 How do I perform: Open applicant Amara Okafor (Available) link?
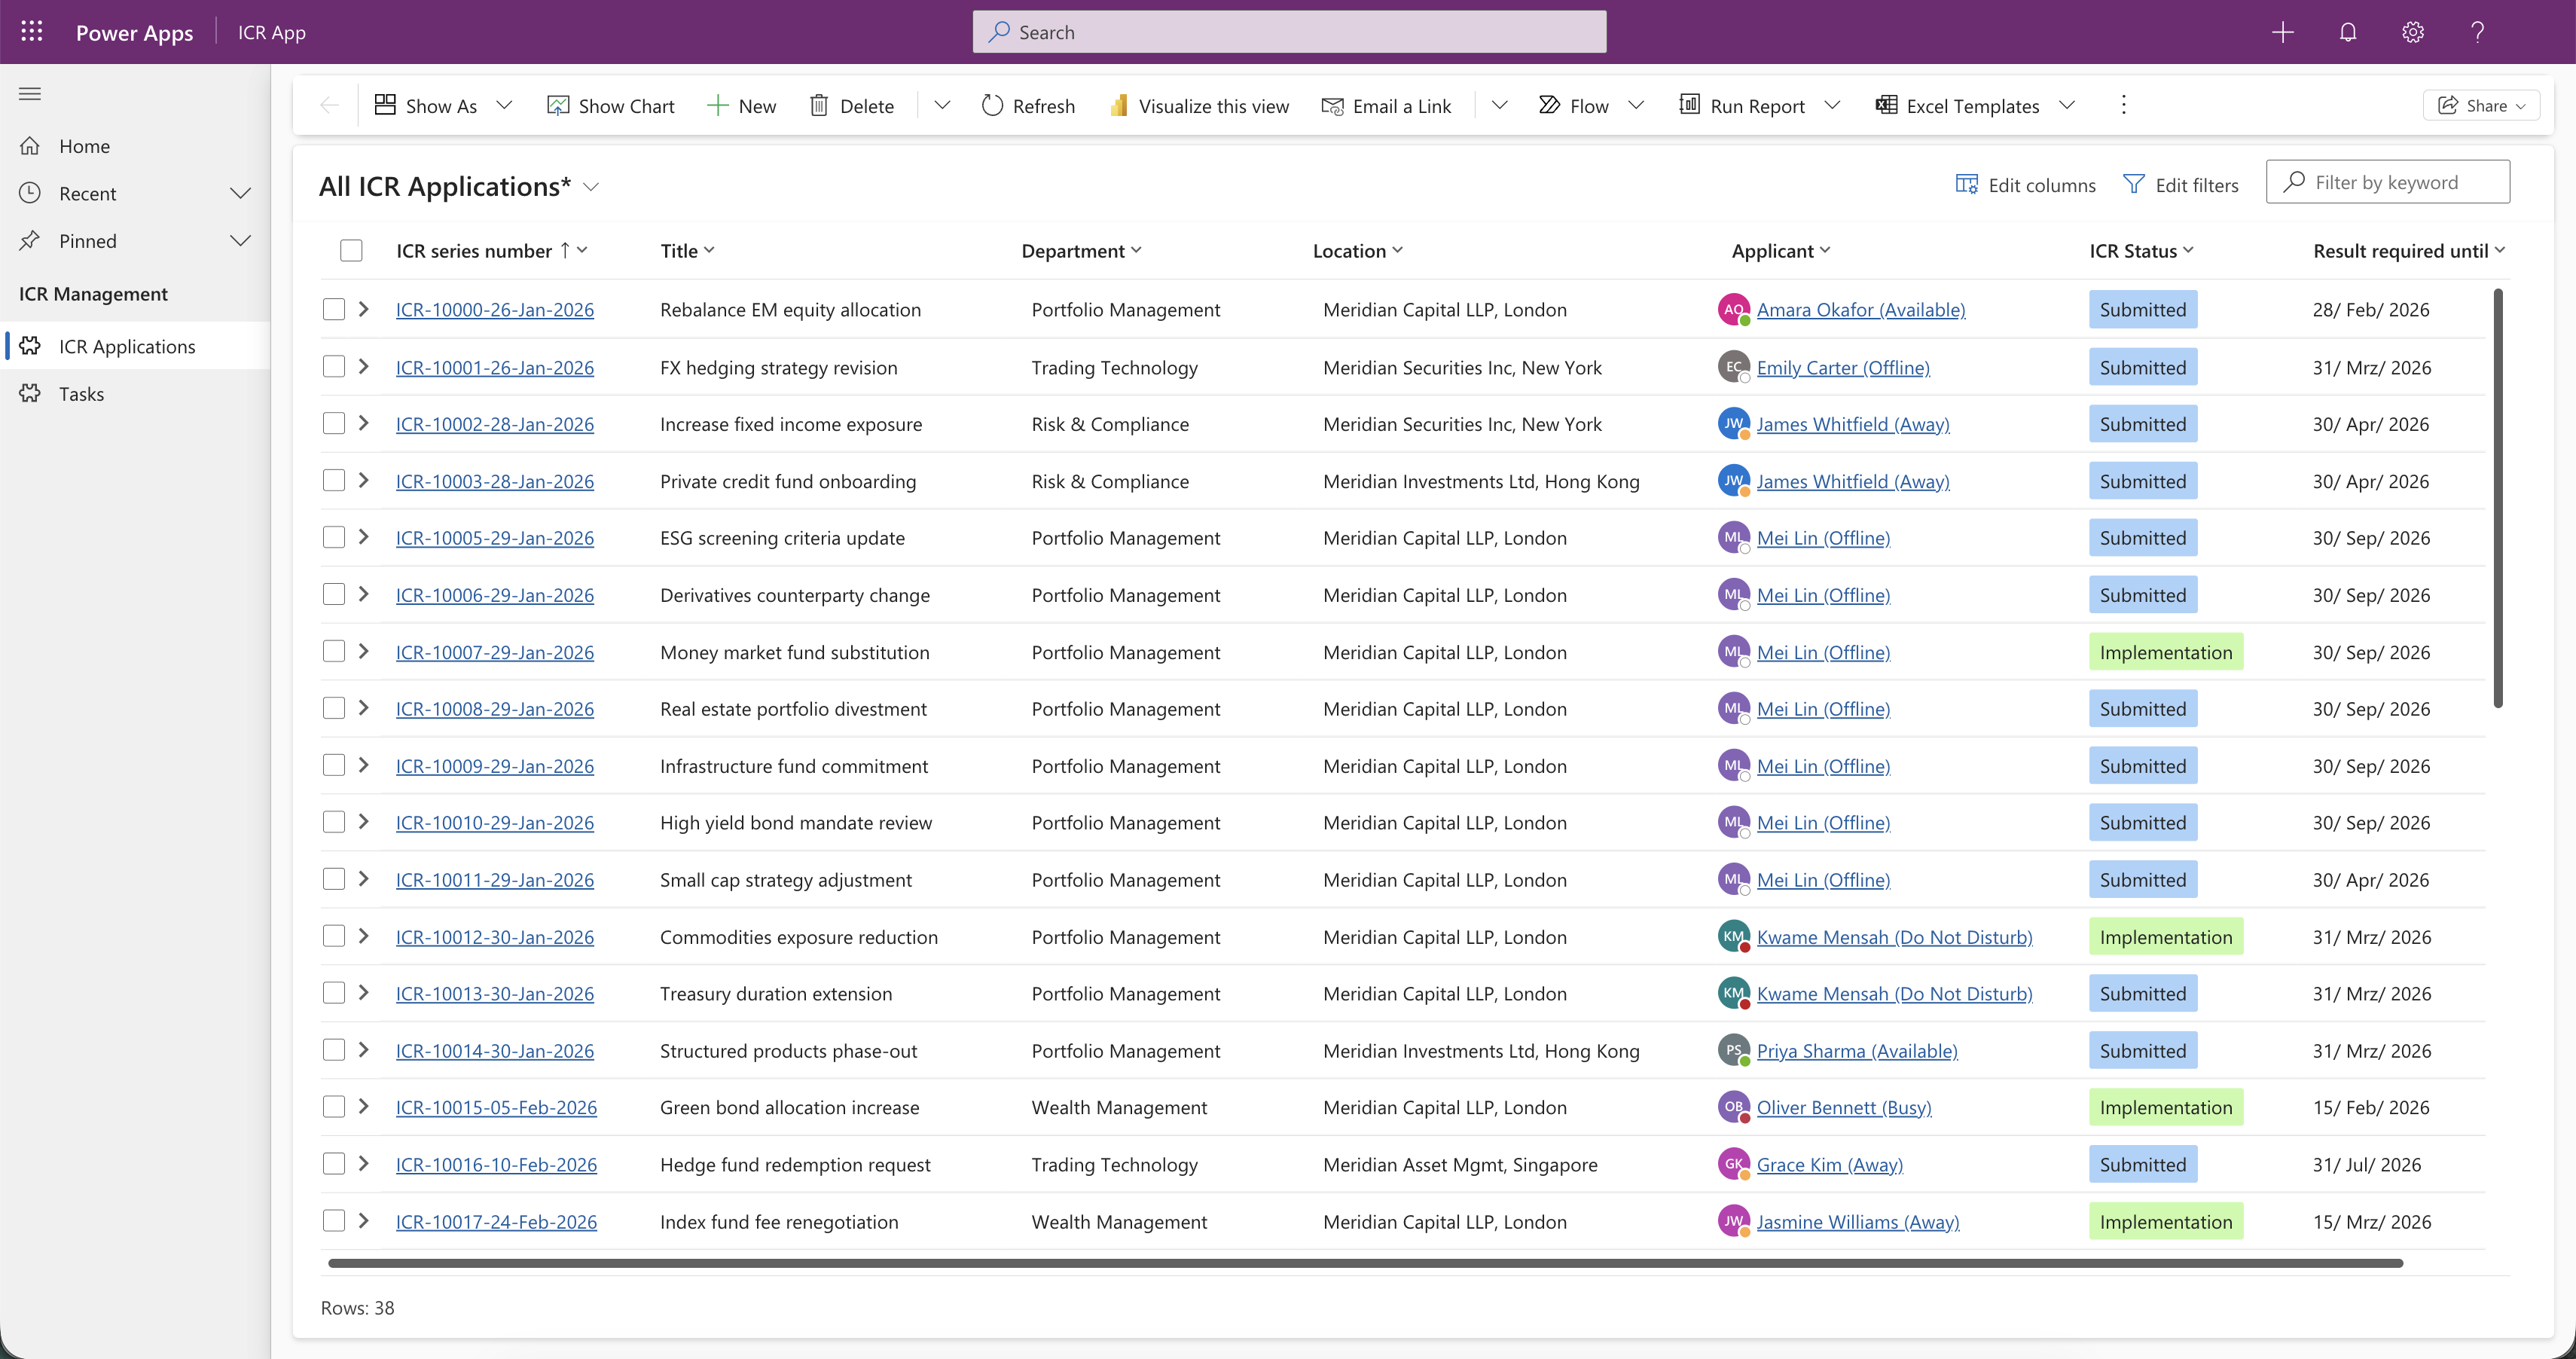[1861, 310]
